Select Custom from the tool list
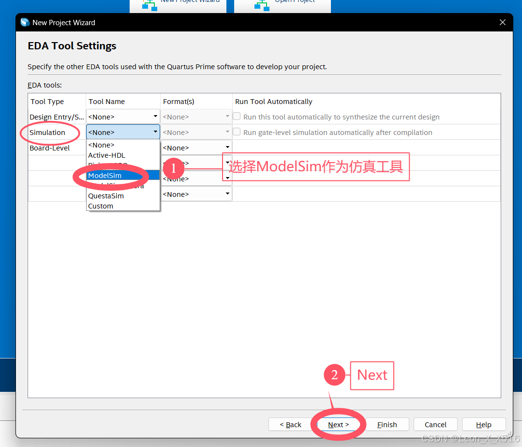The image size is (522, 447). (x=123, y=206)
